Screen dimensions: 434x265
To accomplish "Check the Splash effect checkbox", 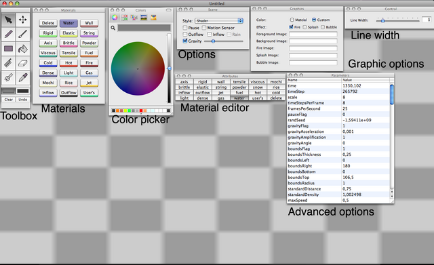I will [304, 27].
